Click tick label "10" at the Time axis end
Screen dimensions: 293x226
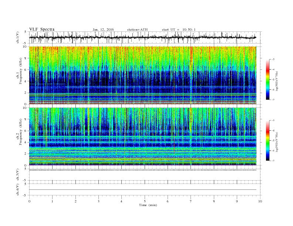[260, 201]
